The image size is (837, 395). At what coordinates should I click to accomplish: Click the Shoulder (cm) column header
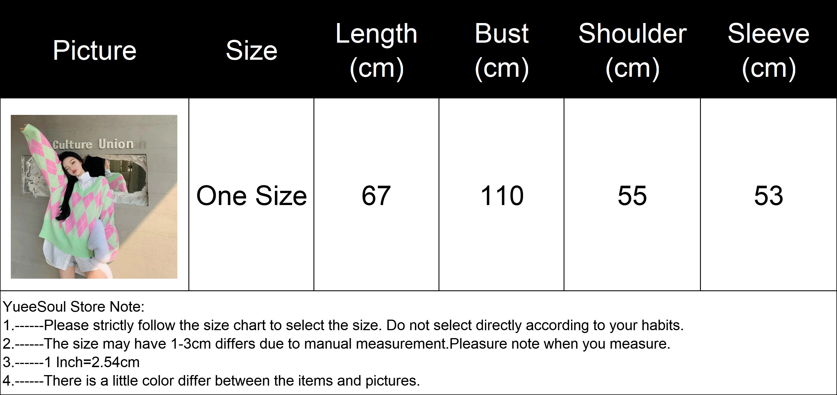coord(632,50)
